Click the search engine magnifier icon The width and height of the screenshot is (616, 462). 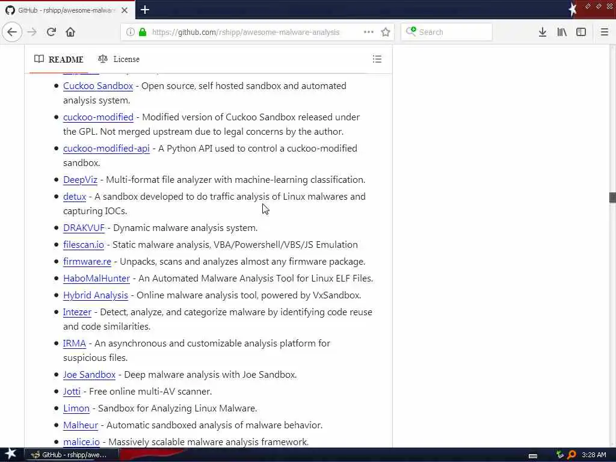411,31
